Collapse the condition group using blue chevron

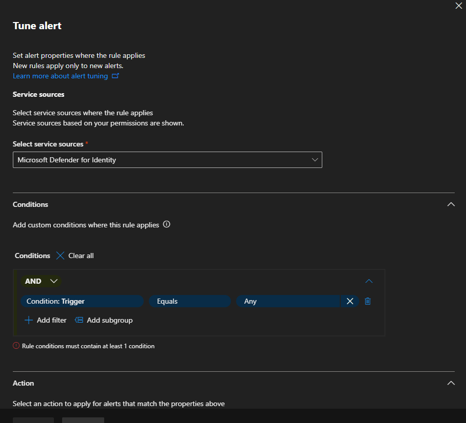point(368,281)
